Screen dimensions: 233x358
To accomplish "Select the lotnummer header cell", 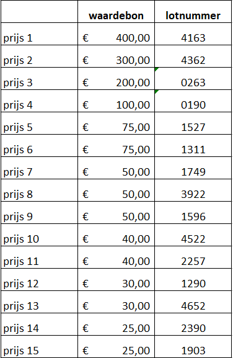I will [193, 12].
